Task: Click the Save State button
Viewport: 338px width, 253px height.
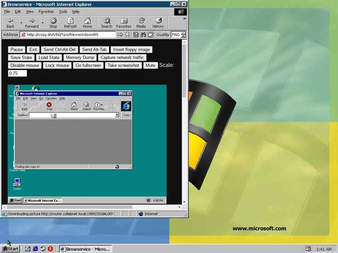Action: click(21, 57)
